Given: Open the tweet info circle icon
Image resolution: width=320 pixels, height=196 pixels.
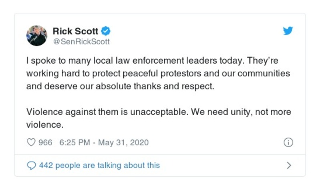Looking at the screenshot, I should (x=288, y=142).
